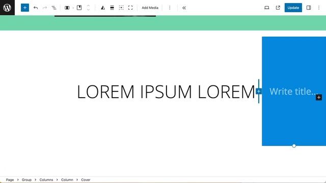
Task: Collapse the top block toolbar
Action: coord(184,8)
